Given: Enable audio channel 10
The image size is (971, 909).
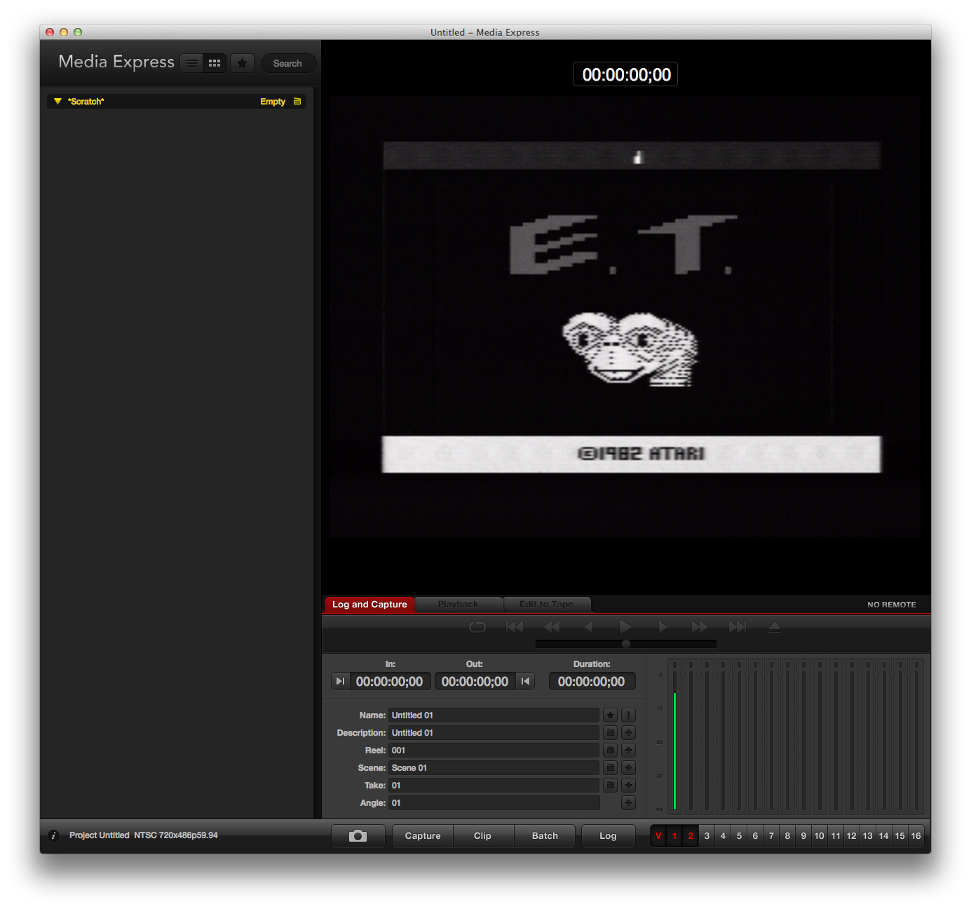Looking at the screenshot, I should tap(820, 836).
